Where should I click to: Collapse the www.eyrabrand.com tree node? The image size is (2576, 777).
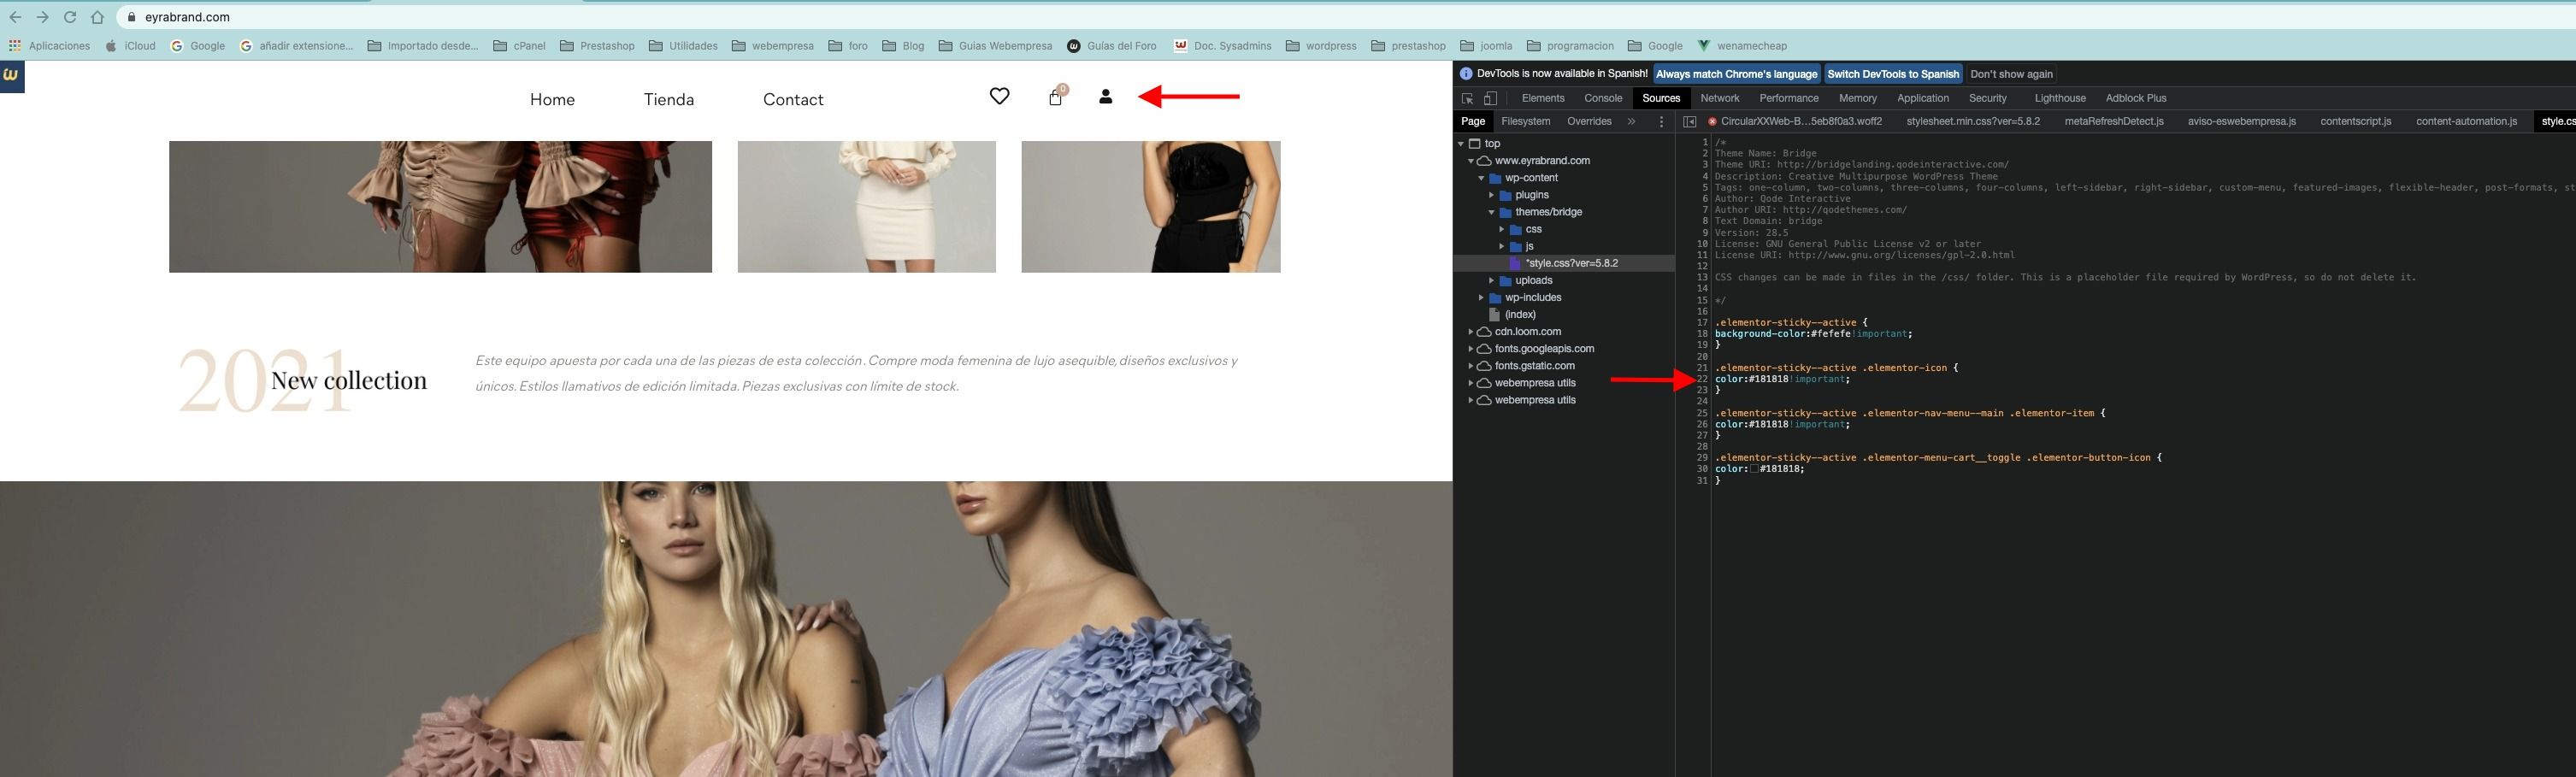[1471, 160]
